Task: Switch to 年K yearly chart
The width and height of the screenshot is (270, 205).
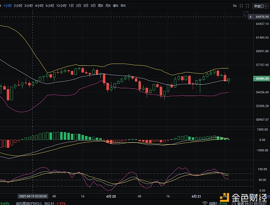Action: pyautogui.click(x=123, y=6)
